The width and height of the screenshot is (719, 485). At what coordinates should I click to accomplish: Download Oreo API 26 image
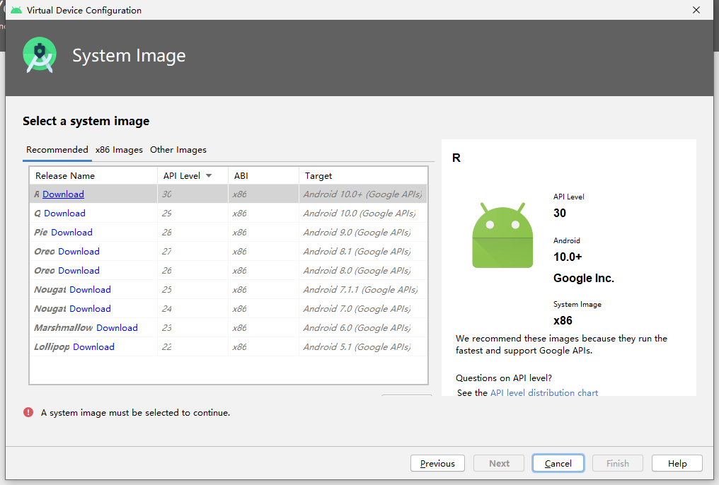coord(79,271)
